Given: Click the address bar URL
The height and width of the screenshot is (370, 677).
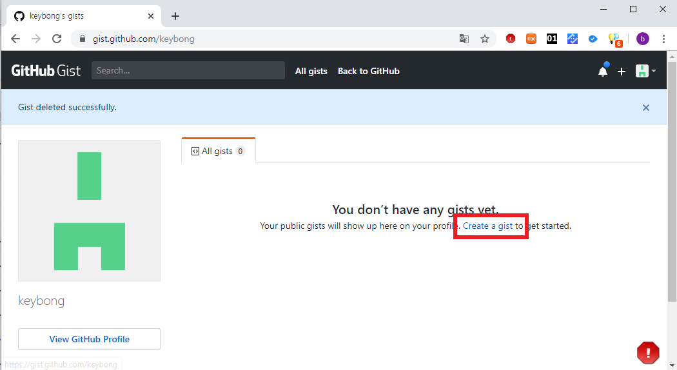Looking at the screenshot, I should click(143, 39).
